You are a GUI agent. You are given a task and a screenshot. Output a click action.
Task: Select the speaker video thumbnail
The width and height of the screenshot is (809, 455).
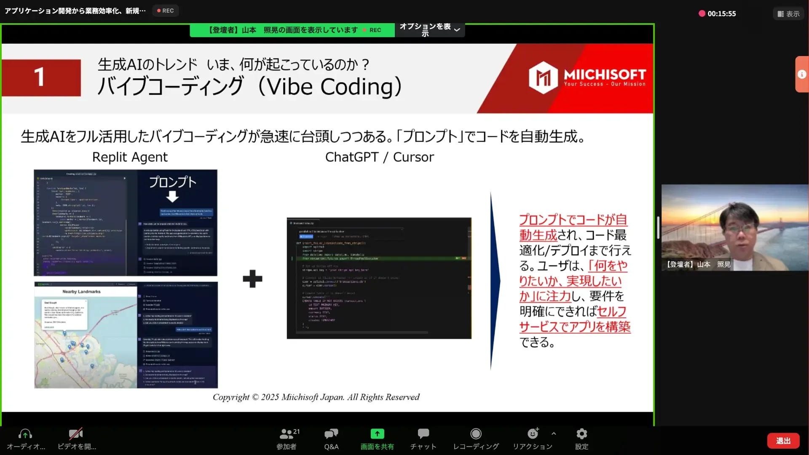point(735,227)
